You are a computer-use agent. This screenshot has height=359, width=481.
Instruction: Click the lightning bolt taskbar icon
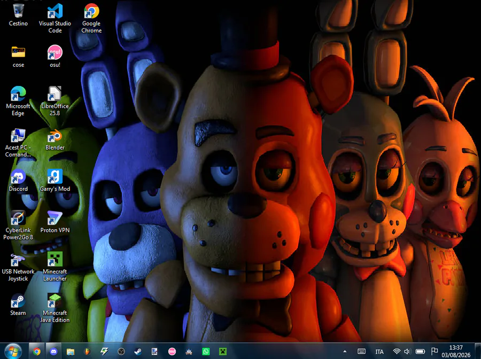click(104, 352)
